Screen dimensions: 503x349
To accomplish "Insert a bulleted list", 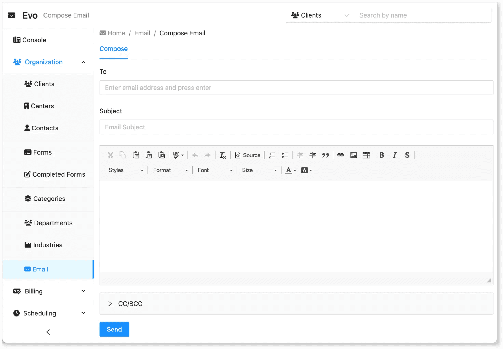I will pyautogui.click(x=285, y=155).
